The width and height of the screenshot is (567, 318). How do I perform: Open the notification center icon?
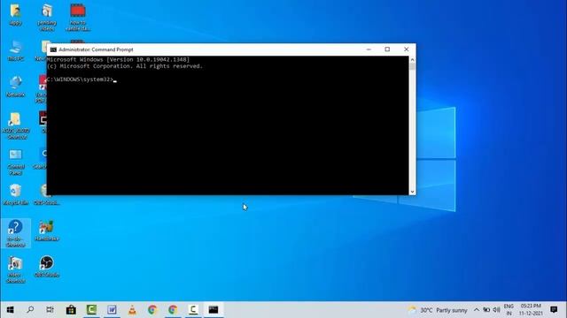pos(554,310)
